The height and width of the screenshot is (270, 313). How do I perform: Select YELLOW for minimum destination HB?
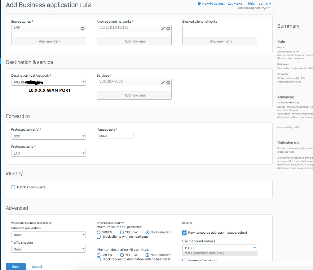(122, 255)
